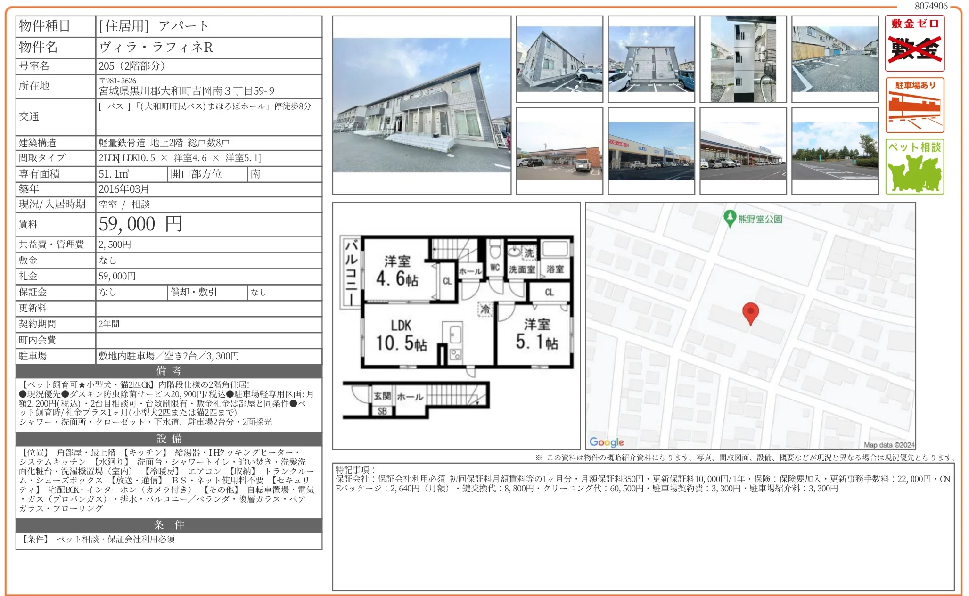Click the floor area value 51.1㎡
Viewport: 969px width, 596px height.
(114, 174)
